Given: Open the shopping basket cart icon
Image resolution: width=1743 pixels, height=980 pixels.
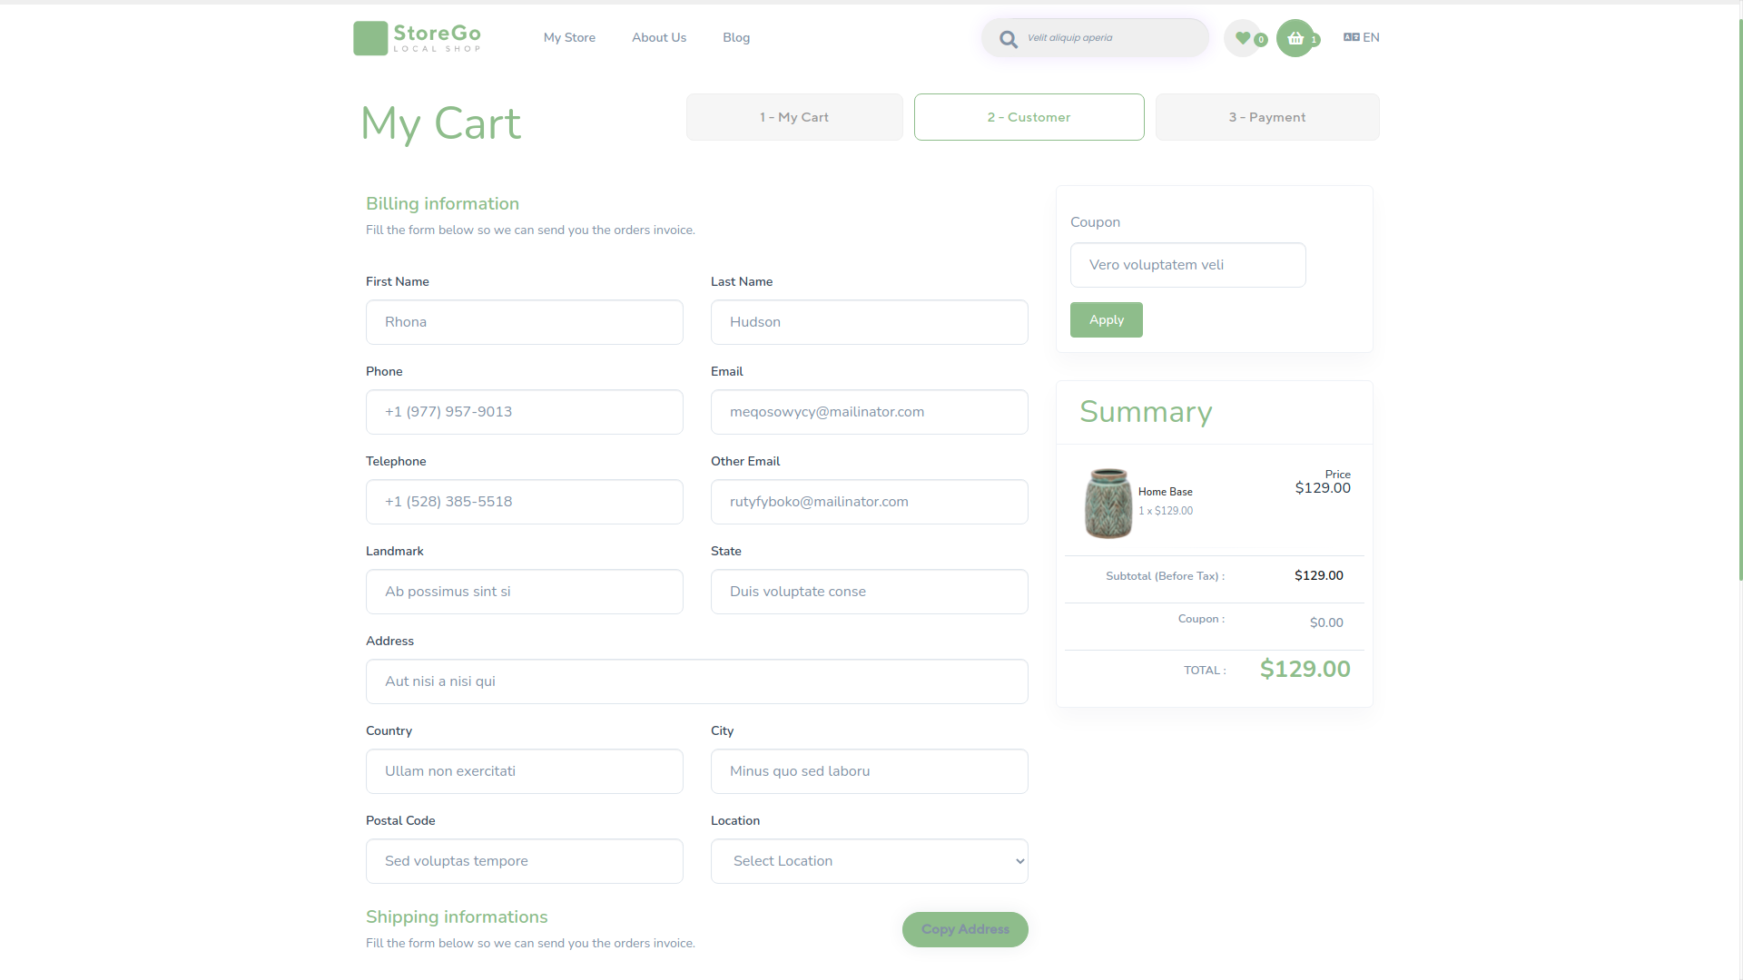Looking at the screenshot, I should pos(1295,38).
